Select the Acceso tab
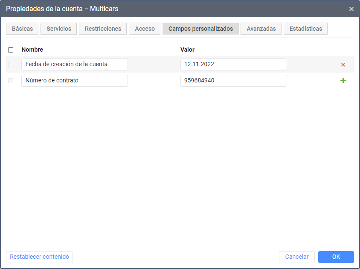 (x=145, y=29)
